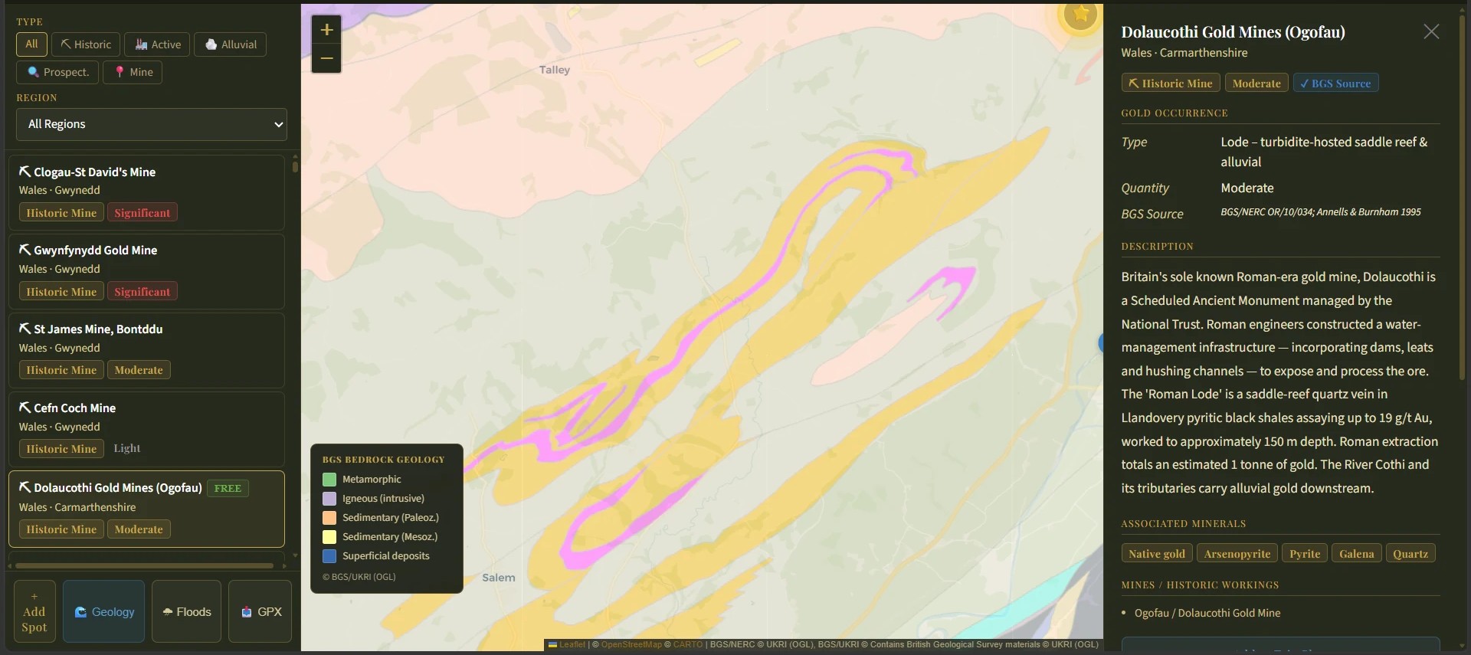Click the Salem map label

click(499, 578)
